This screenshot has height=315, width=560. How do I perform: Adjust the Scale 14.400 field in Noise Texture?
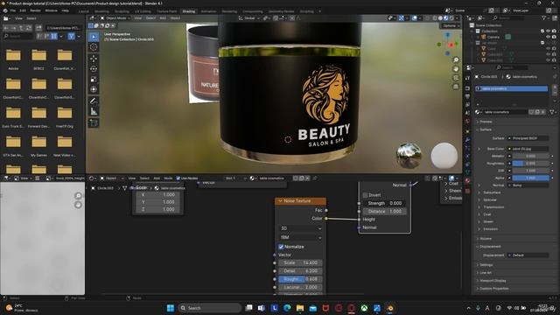(300, 262)
